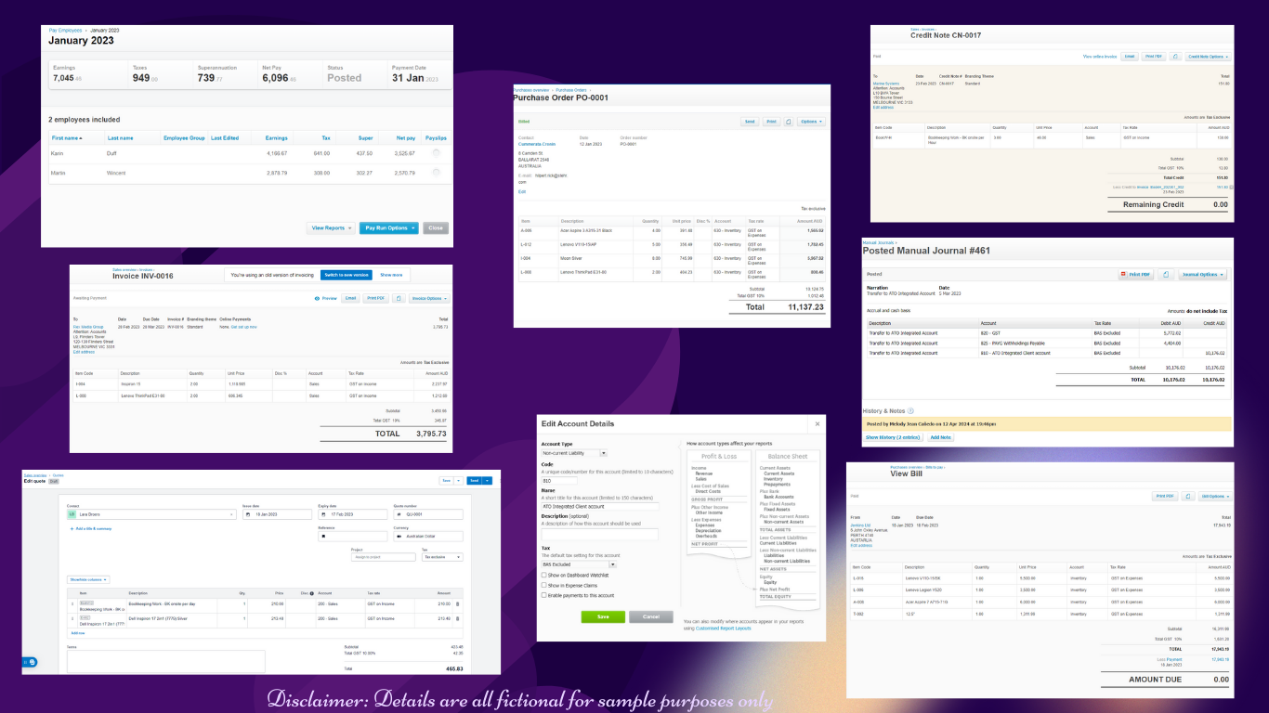Click the Disc info icon in quote table header
Image resolution: width=1269 pixels, height=713 pixels.
tap(311, 592)
